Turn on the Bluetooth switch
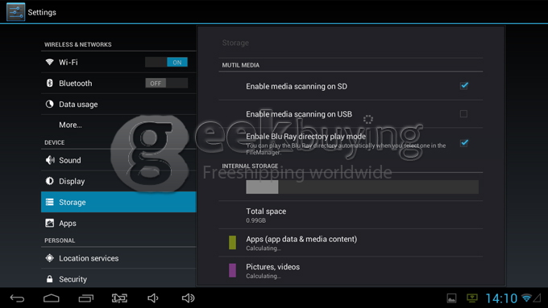 click(166, 84)
